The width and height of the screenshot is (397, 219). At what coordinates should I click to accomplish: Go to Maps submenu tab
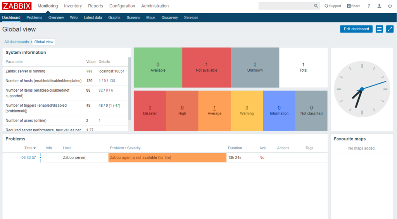click(151, 17)
